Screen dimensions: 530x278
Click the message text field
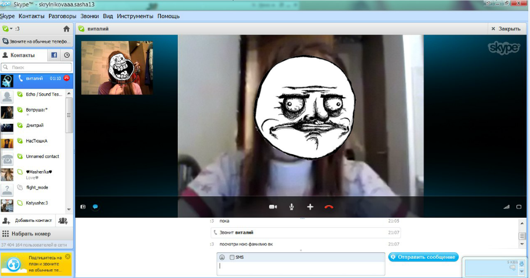point(301,269)
